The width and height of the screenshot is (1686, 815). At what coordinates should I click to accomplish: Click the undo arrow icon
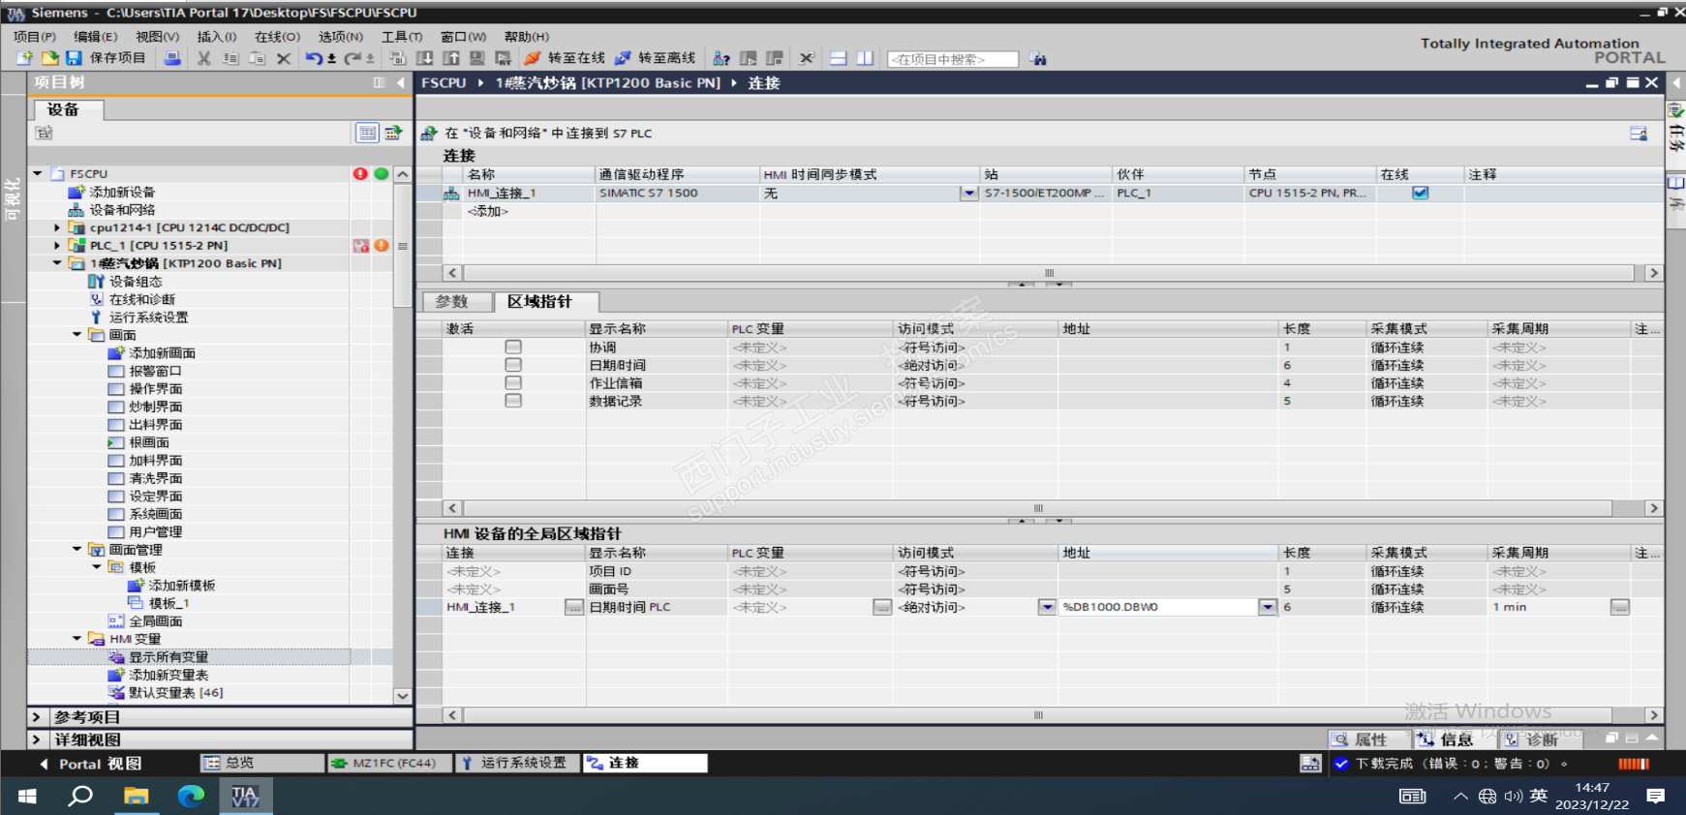[x=314, y=58]
